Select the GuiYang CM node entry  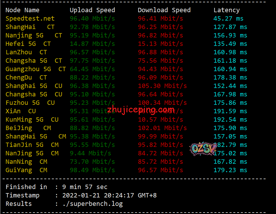pos(26,170)
